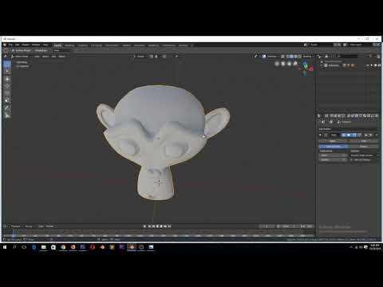Open the viewport editor type menu
This screenshot has height=287, width=383.
(6, 57)
